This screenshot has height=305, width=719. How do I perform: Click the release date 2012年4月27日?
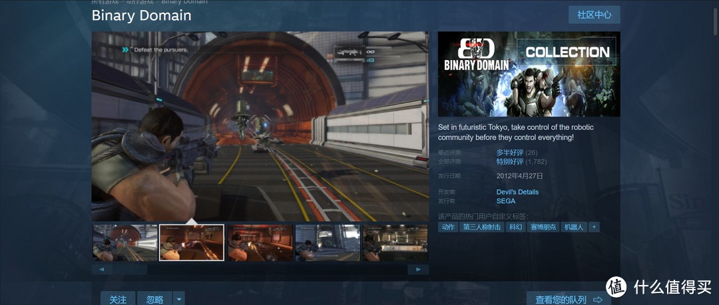click(x=519, y=176)
